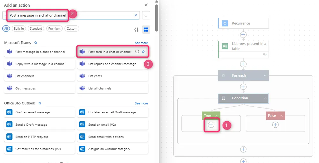Image resolution: width=319 pixels, height=163 pixels.
Task: Select the Built-in filter pill
Action: click(19, 29)
